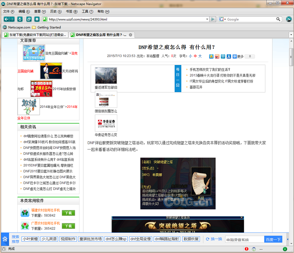The width and height of the screenshot is (294, 253).
Task: Set font size to 中
Action: click(195, 56)
